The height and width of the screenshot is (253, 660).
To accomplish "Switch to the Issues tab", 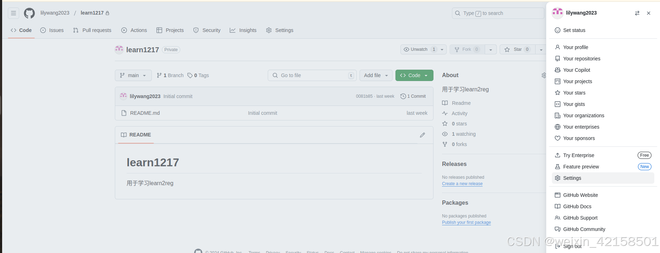I will pyautogui.click(x=52, y=30).
